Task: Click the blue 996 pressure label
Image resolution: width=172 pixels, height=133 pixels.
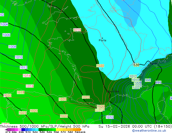Action: (158, 82)
